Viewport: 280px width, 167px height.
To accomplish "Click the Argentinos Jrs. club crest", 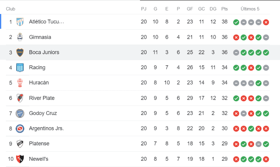I will tap(20, 129).
